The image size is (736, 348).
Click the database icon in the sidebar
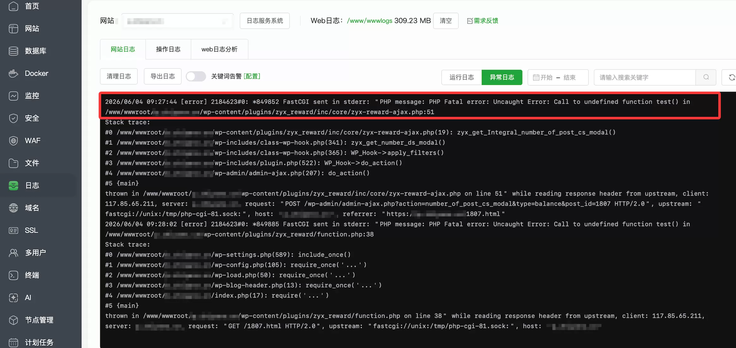(13, 51)
